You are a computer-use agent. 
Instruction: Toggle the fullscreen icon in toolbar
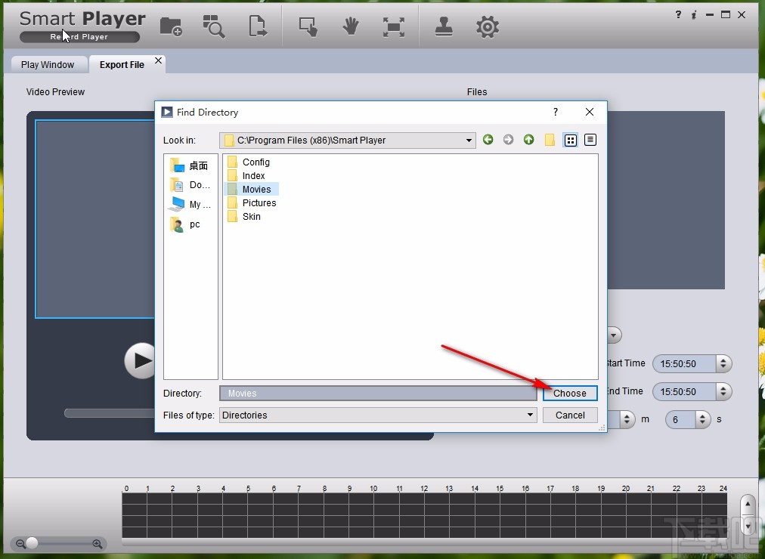click(x=393, y=26)
